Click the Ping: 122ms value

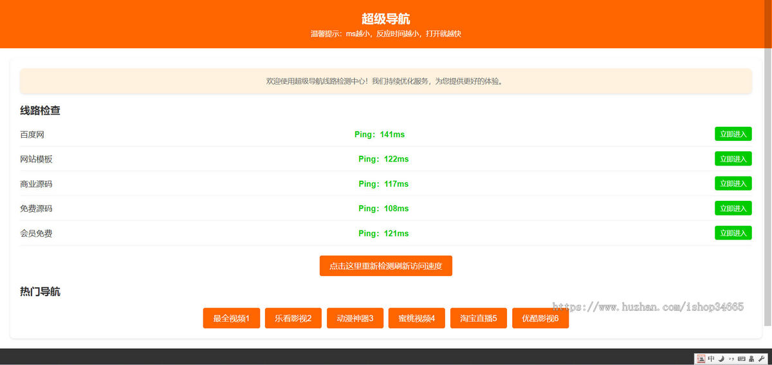click(x=383, y=159)
